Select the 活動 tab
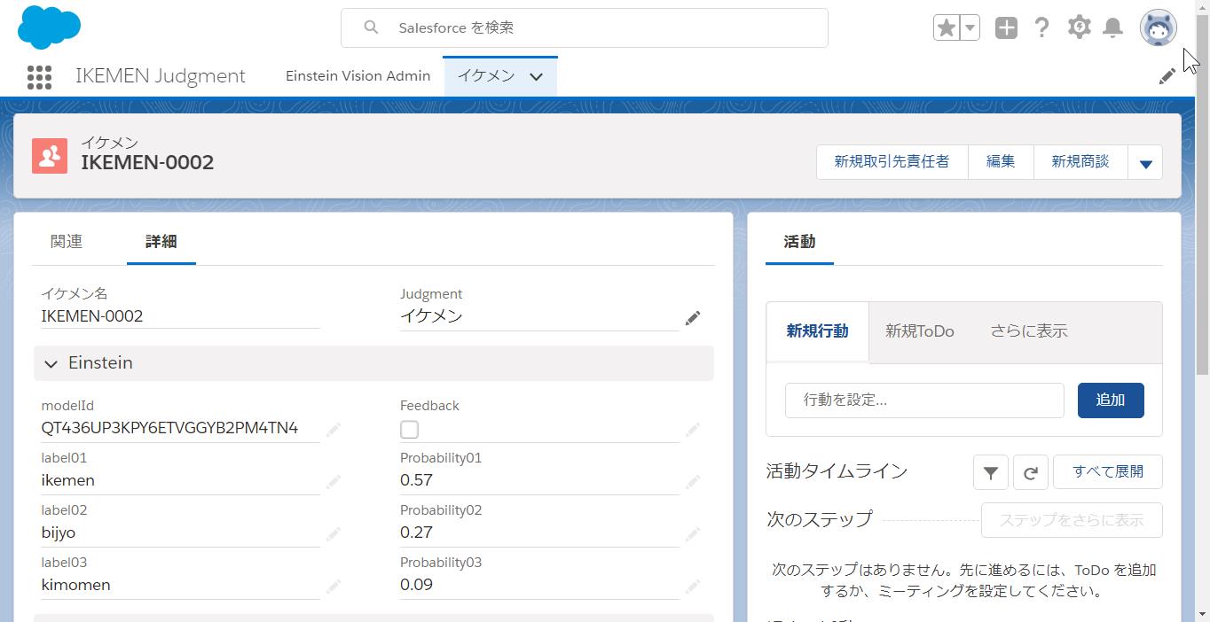Viewport: 1210px width, 622px height. [x=799, y=241]
